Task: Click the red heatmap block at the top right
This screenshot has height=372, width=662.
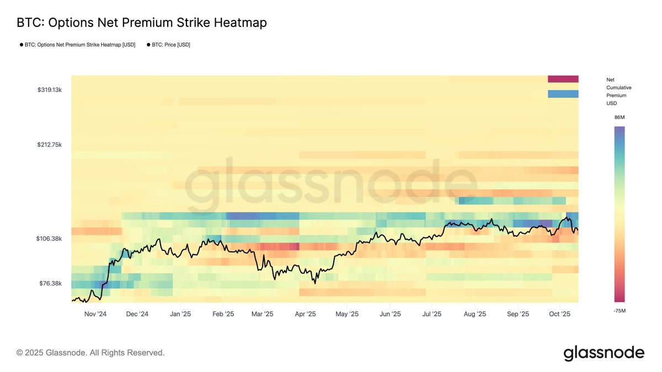Action: 563,79
